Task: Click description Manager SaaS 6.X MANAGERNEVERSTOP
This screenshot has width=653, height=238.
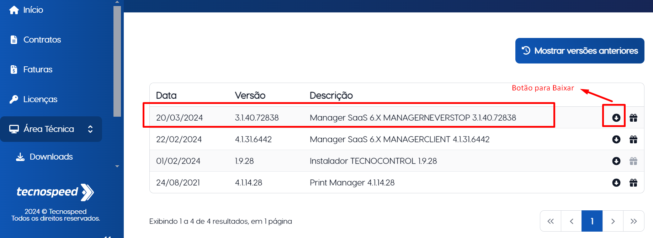Action: coord(413,118)
